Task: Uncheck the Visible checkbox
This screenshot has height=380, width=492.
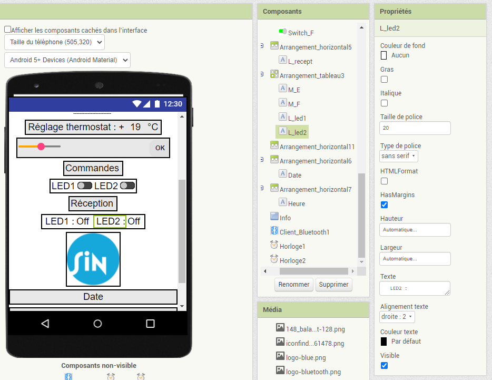Action: [384, 366]
